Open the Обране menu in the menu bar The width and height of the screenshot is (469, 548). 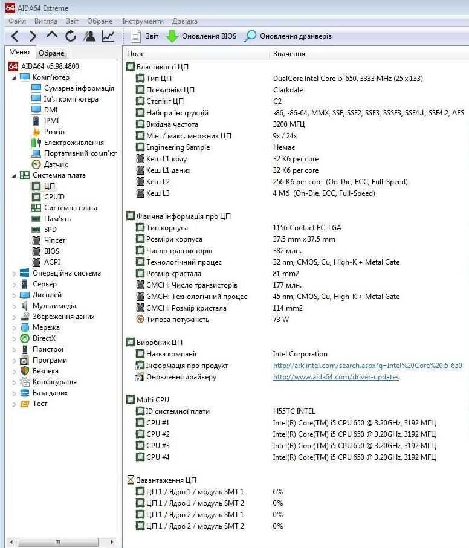pyautogui.click(x=100, y=21)
